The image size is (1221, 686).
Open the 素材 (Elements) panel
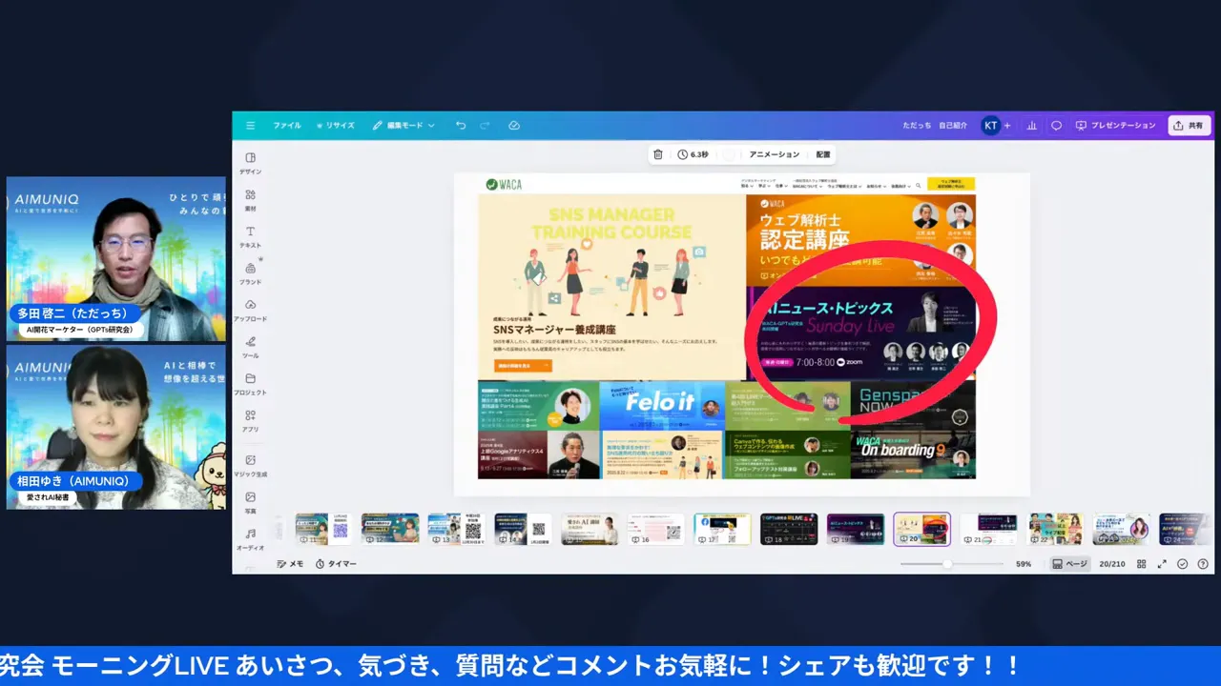[x=250, y=200]
